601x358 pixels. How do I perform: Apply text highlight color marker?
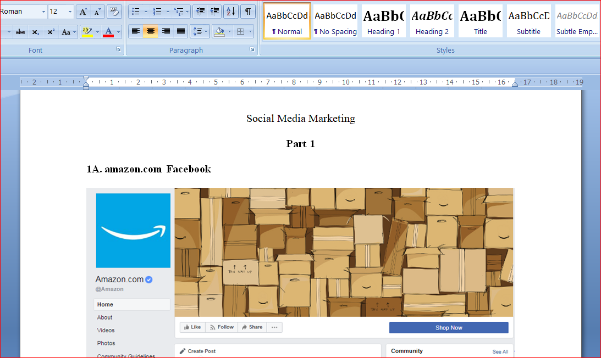point(87,32)
